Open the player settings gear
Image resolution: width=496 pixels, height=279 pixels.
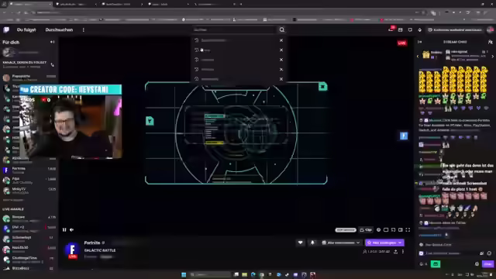pos(378,230)
